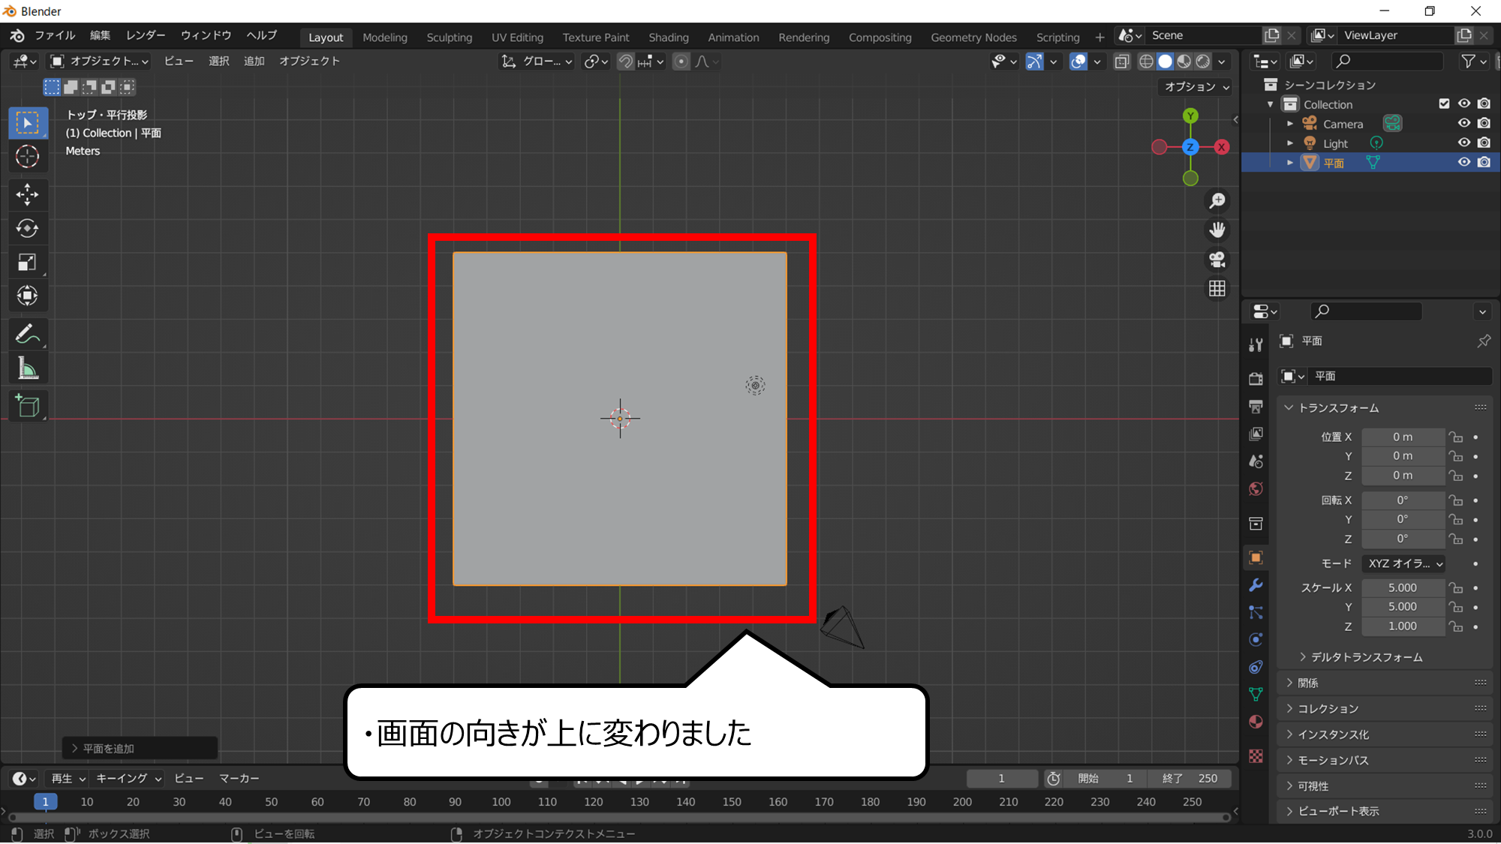Click the pan view hand icon
This screenshot has width=1501, height=844.
tap(1217, 230)
